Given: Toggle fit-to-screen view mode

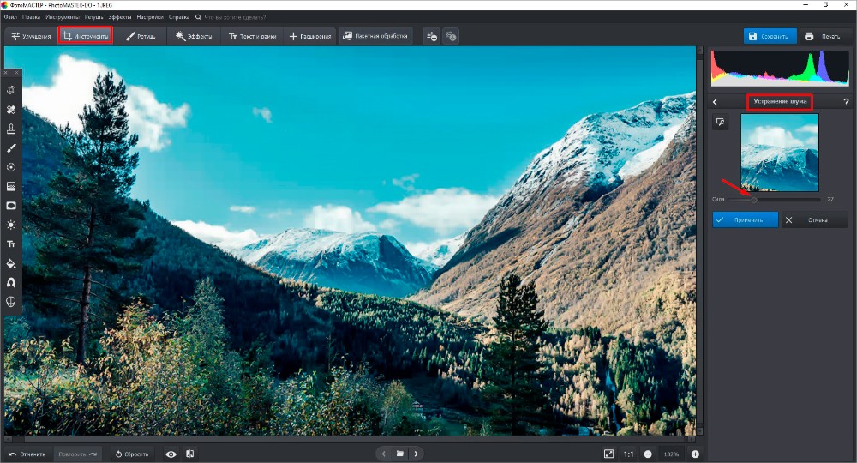Looking at the screenshot, I should (608, 454).
